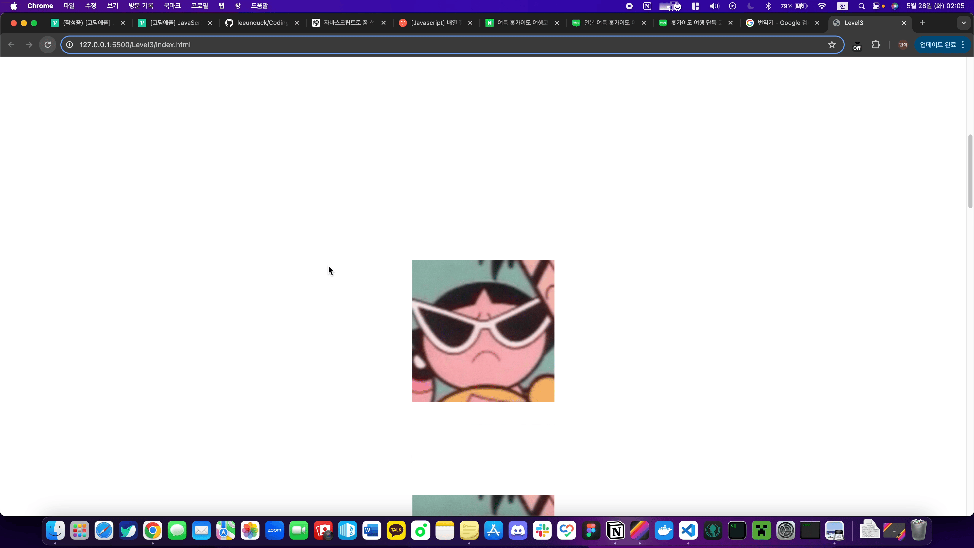Open Visual Studio Code from the dock

[x=688, y=530]
